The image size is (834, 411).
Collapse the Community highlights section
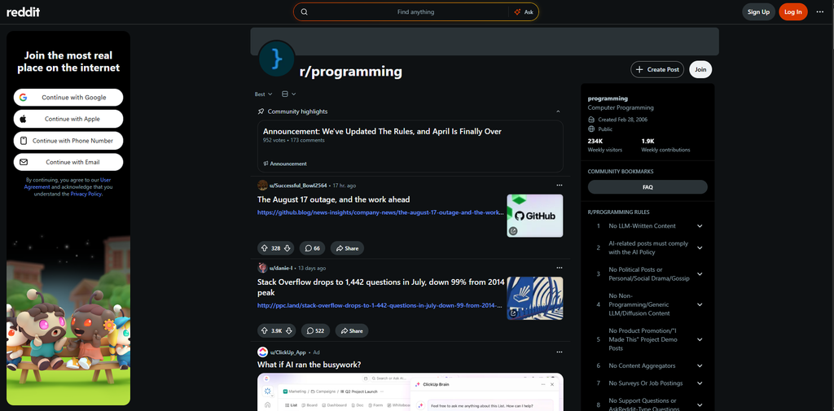pyautogui.click(x=558, y=111)
